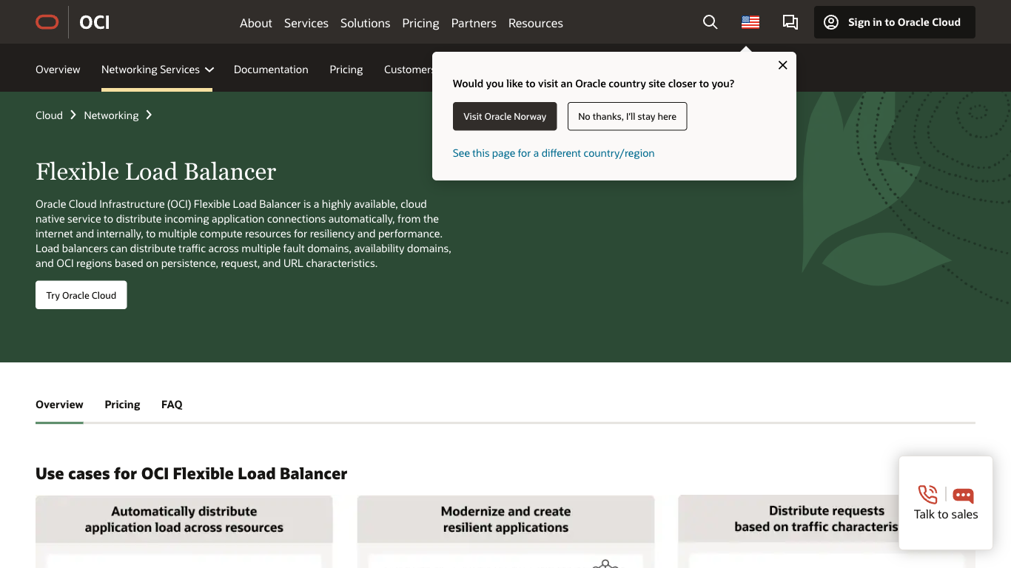1011x568 pixels.
Task: Open the search magnifier icon
Action: point(710,22)
